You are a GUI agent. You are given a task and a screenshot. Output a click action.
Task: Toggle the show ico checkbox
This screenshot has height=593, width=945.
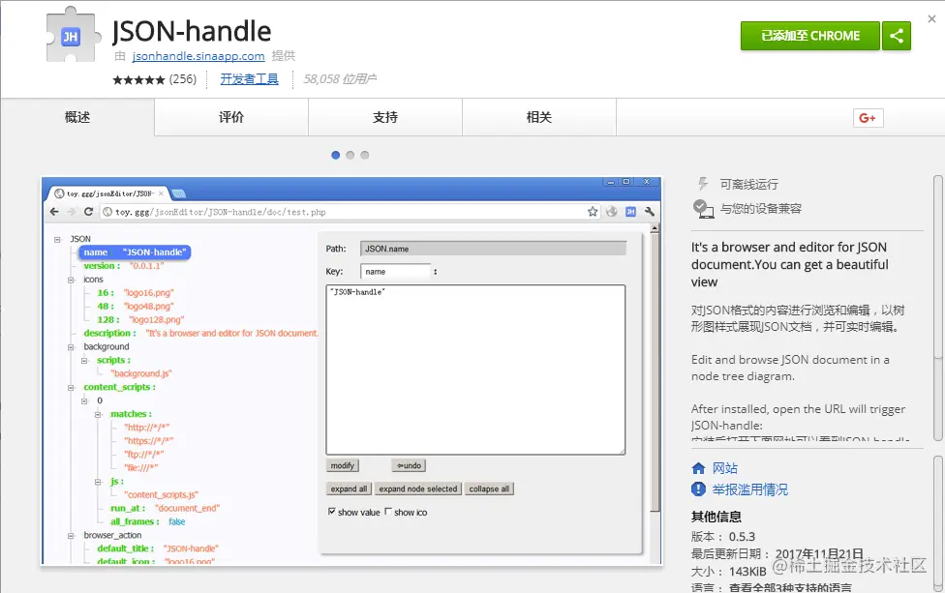388,511
